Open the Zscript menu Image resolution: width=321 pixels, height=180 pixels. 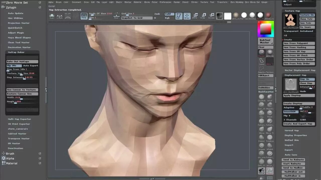coord(51,6)
